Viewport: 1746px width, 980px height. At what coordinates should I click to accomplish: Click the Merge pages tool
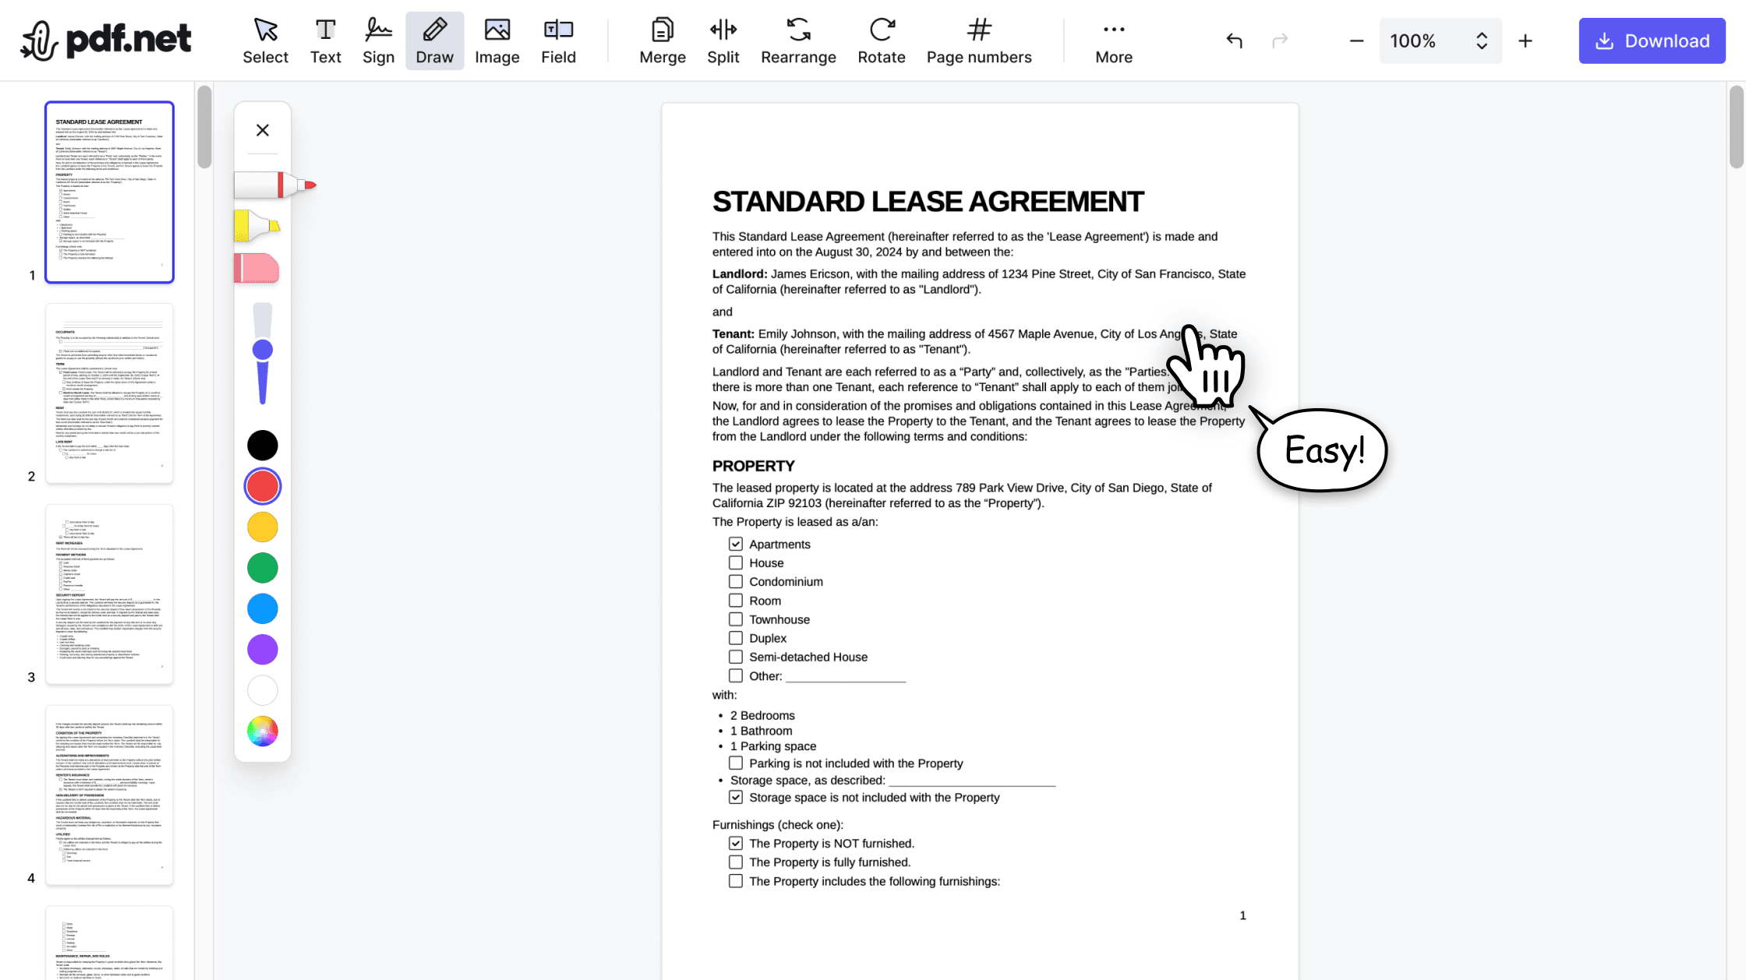(x=663, y=41)
